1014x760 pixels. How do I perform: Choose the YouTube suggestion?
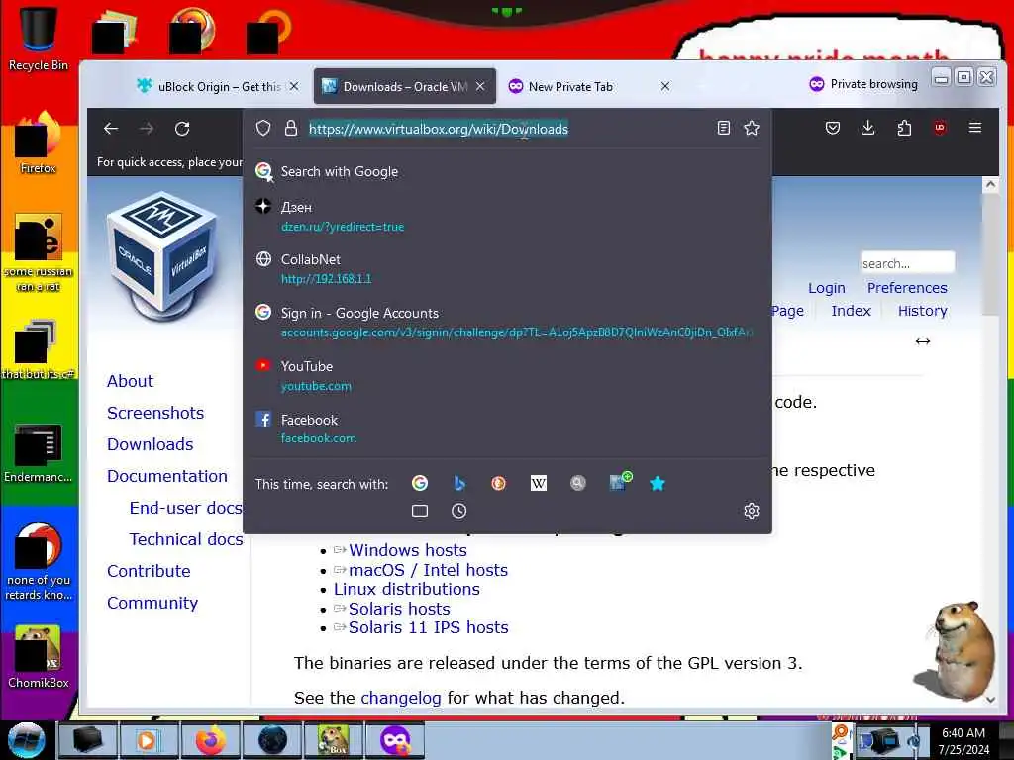coord(507,375)
